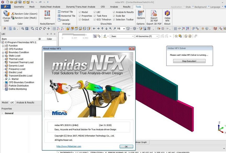Open the Results ribbon tab

coord(127,7)
